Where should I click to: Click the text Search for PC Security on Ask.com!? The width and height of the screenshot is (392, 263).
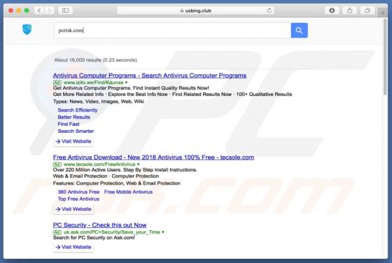94,238
